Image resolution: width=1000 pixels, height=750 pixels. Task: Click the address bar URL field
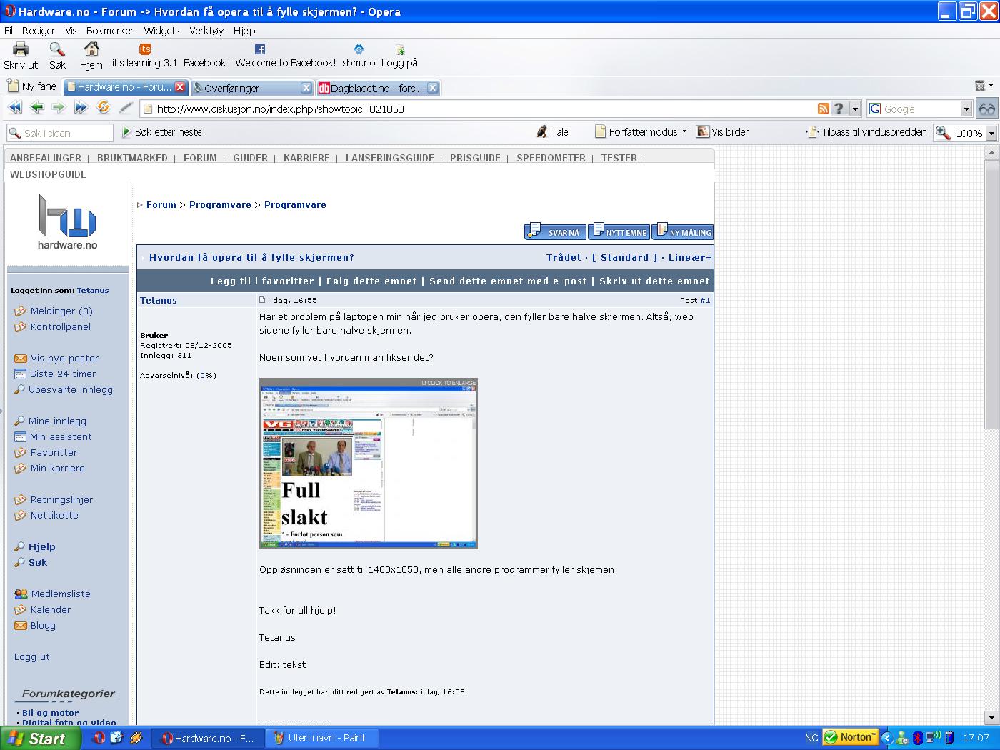[x=479, y=109]
